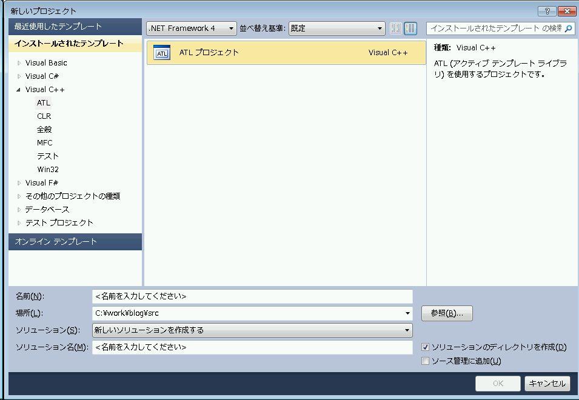Viewport: 579px width, 400px height.
Task: Open the .NET Framework 4 dropdown
Action: point(191,28)
